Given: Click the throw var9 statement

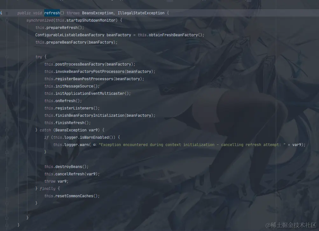Looking at the screenshot, I should (x=56, y=181).
